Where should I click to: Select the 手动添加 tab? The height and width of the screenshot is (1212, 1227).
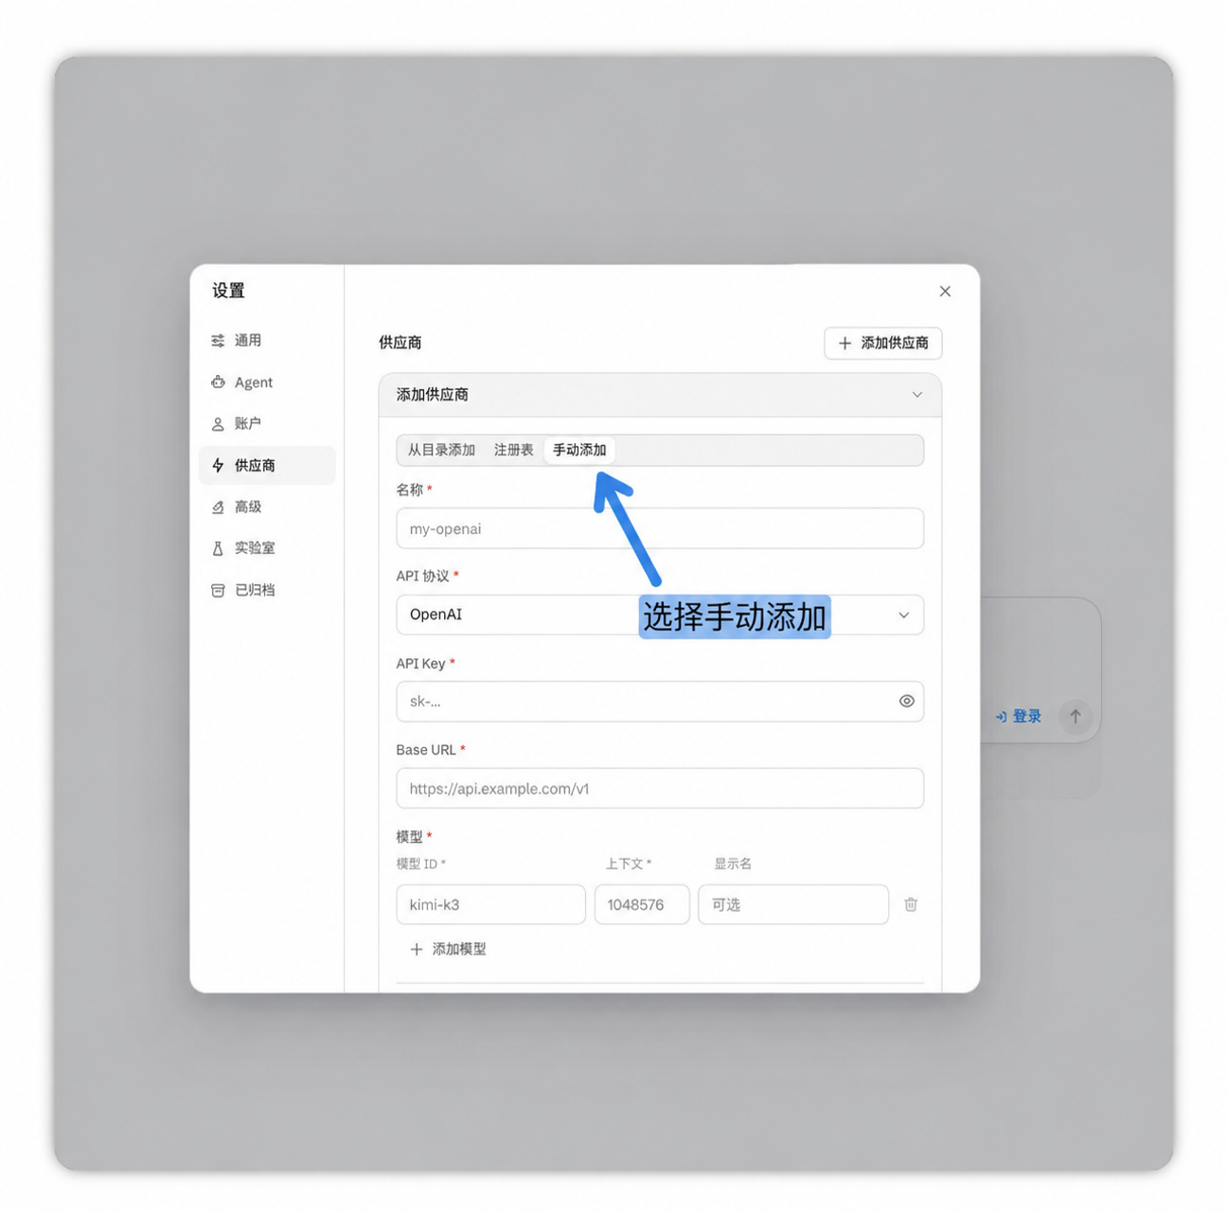(x=579, y=450)
